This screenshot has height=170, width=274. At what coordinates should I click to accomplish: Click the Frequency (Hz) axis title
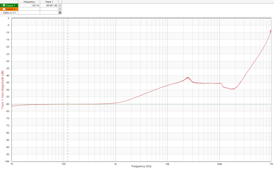(x=141, y=166)
